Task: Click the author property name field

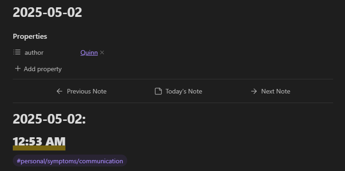Action: coord(34,52)
